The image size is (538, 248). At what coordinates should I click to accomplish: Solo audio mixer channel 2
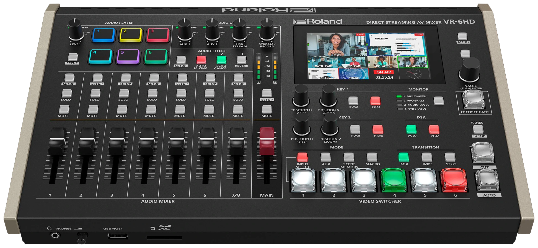pyautogui.click(x=95, y=93)
